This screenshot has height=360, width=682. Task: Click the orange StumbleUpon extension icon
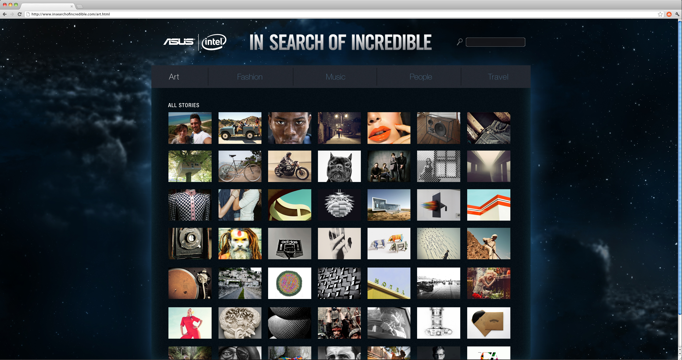[669, 14]
